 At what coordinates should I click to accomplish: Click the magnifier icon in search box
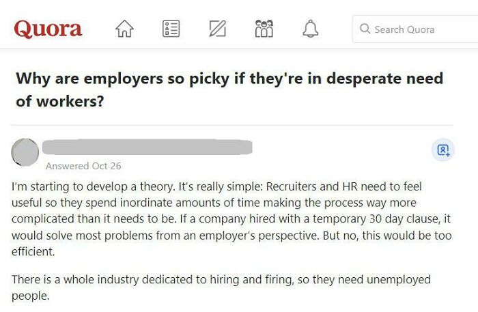[x=365, y=29]
